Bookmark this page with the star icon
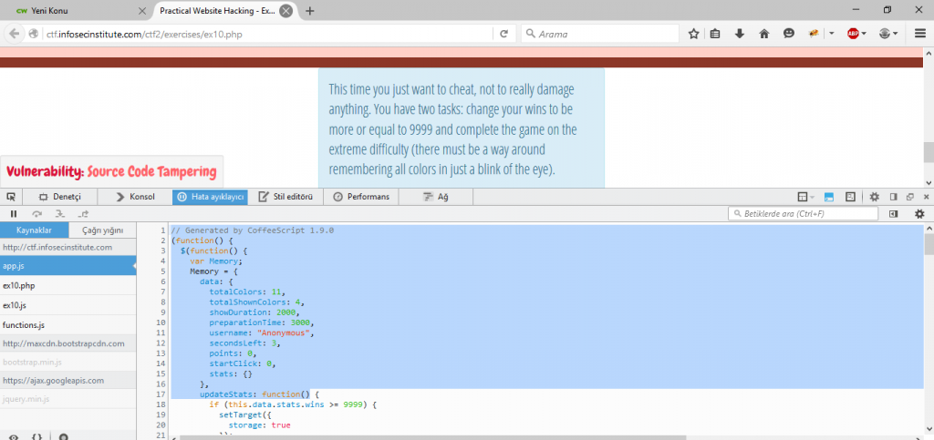The image size is (934, 440). [693, 34]
